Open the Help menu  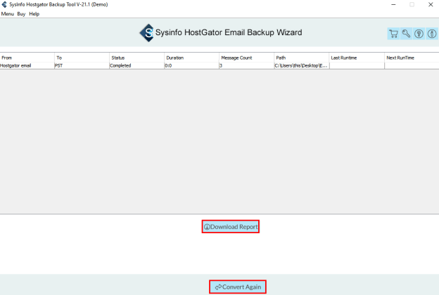[34, 14]
